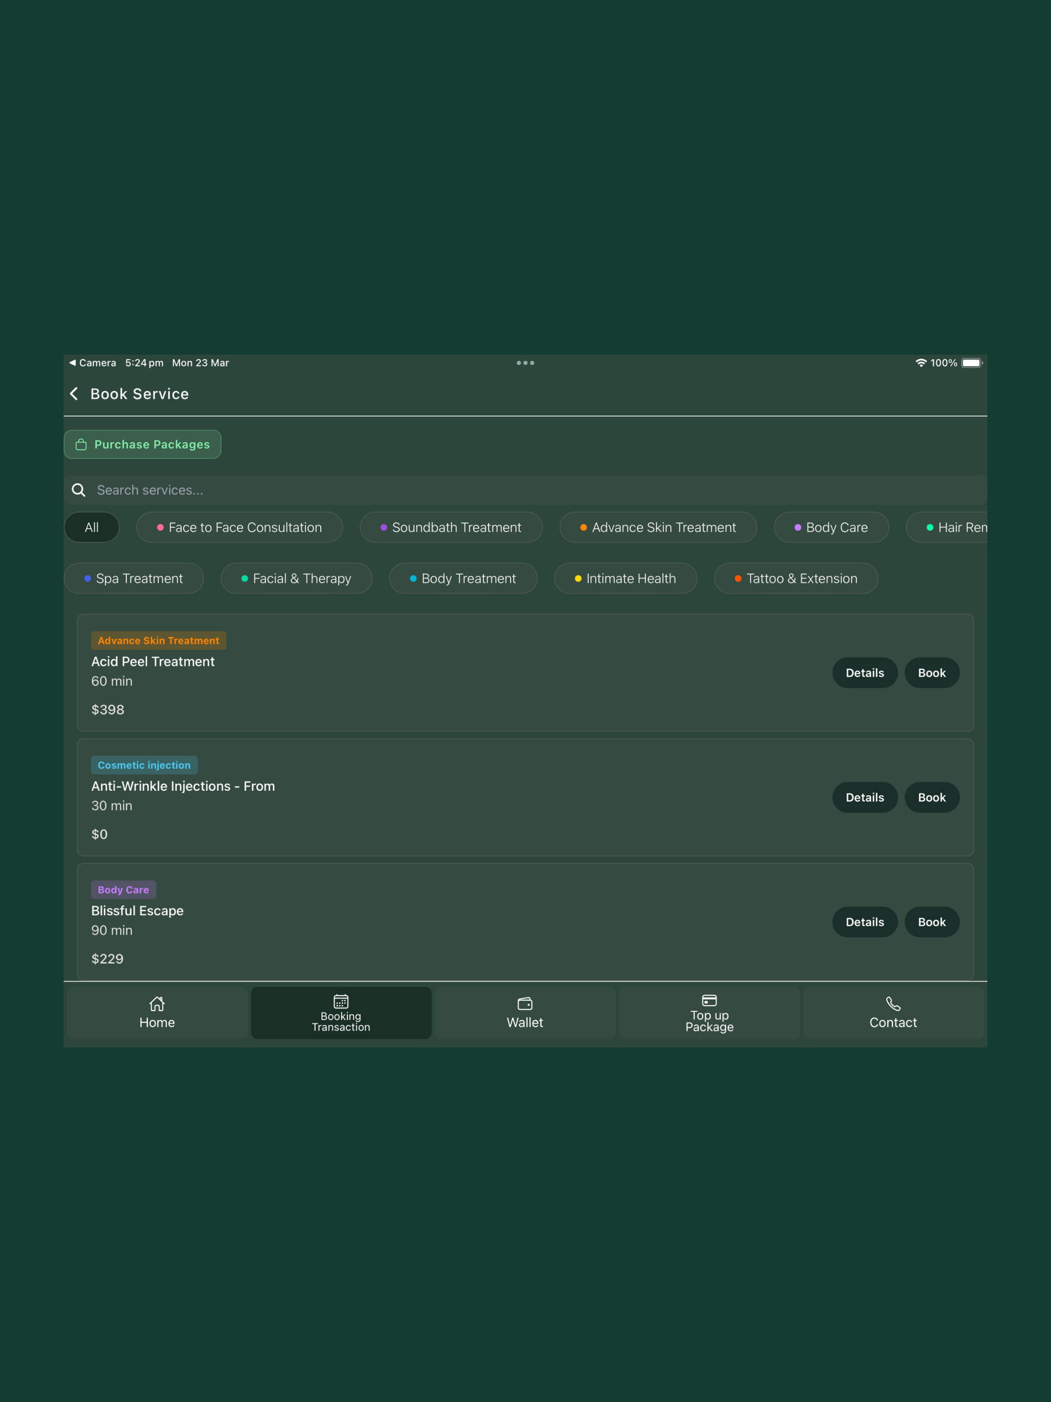Tap the 5:24 pm clock in the status bar

(144, 362)
